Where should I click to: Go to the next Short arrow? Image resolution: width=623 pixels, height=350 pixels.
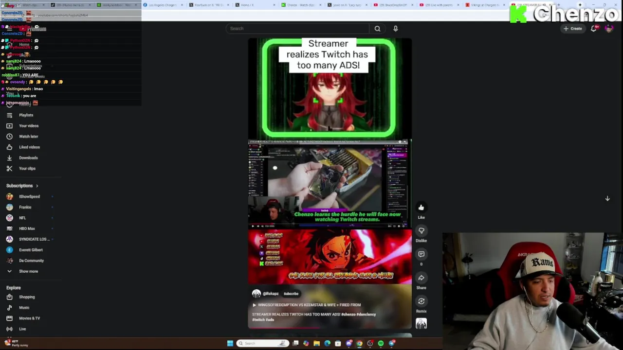pyautogui.click(x=607, y=198)
